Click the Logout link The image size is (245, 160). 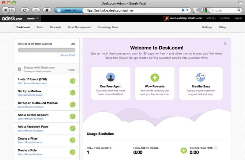(x=238, y=18)
